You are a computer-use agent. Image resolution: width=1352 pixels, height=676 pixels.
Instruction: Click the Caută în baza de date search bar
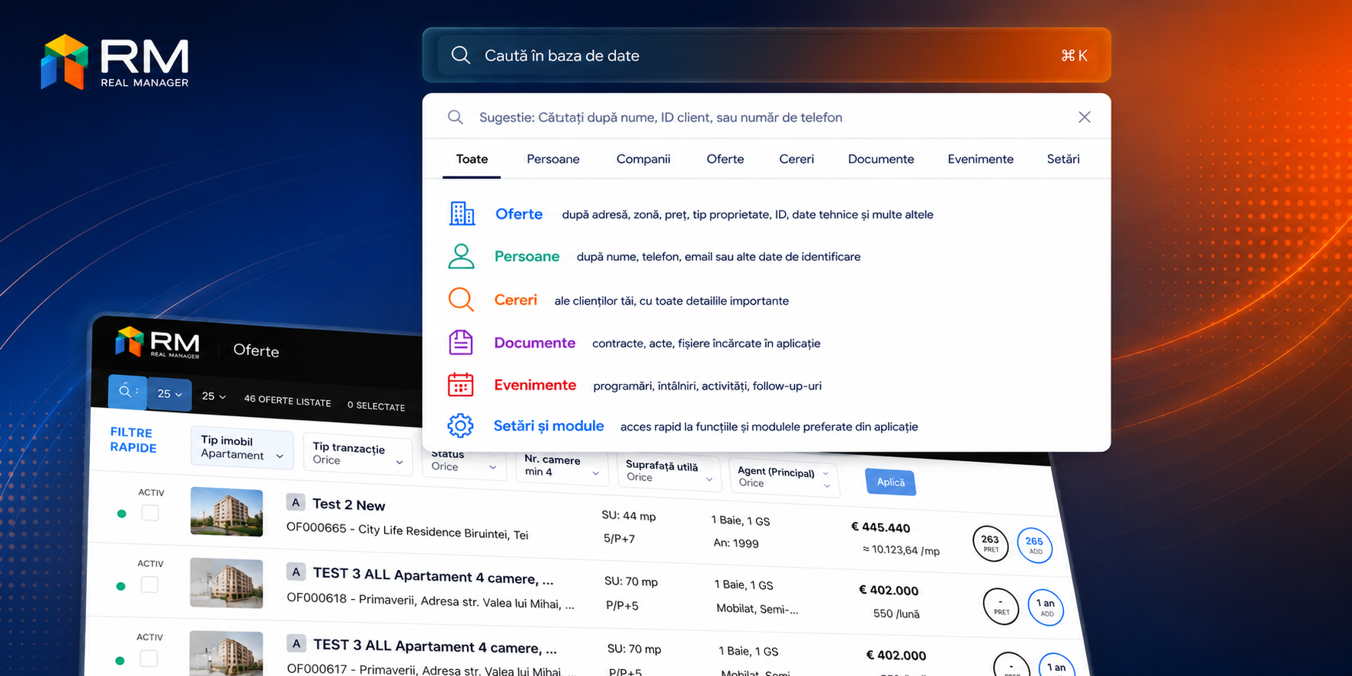pyautogui.click(x=767, y=55)
